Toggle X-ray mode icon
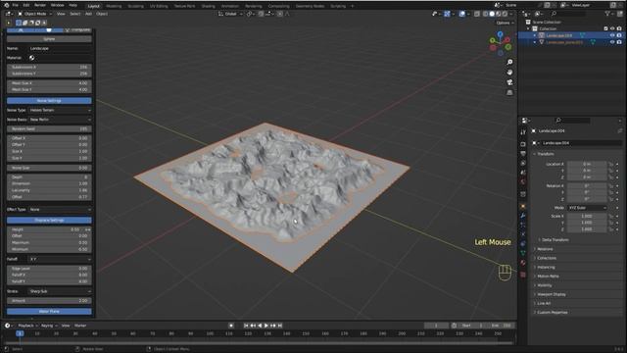 point(477,14)
